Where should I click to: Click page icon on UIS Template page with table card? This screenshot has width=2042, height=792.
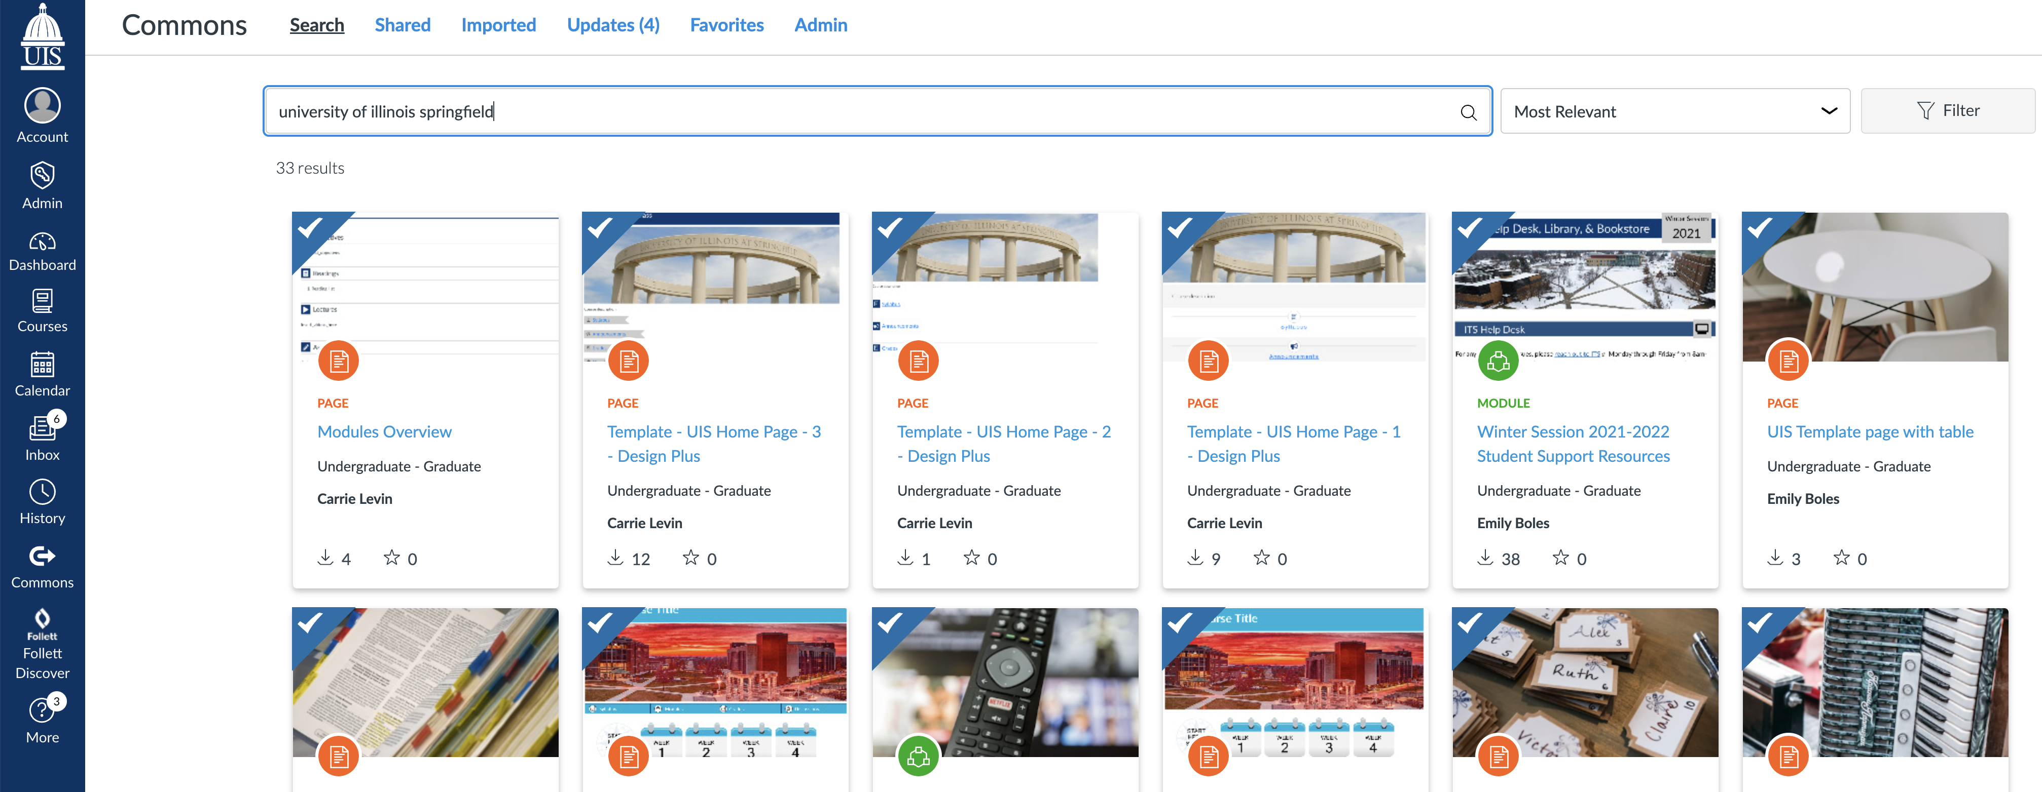[x=1789, y=361]
